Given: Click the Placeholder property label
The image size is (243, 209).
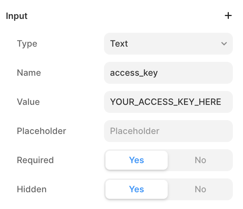Looking at the screenshot, I should coord(41,131).
